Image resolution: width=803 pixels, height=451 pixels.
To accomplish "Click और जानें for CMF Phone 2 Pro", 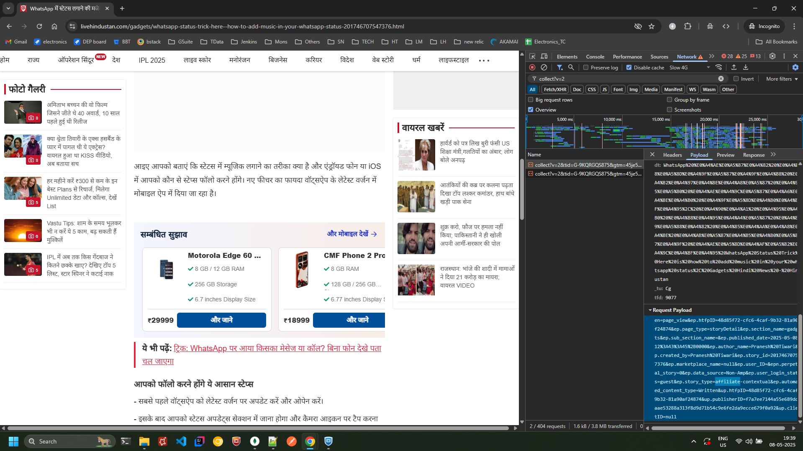I will (349, 320).
